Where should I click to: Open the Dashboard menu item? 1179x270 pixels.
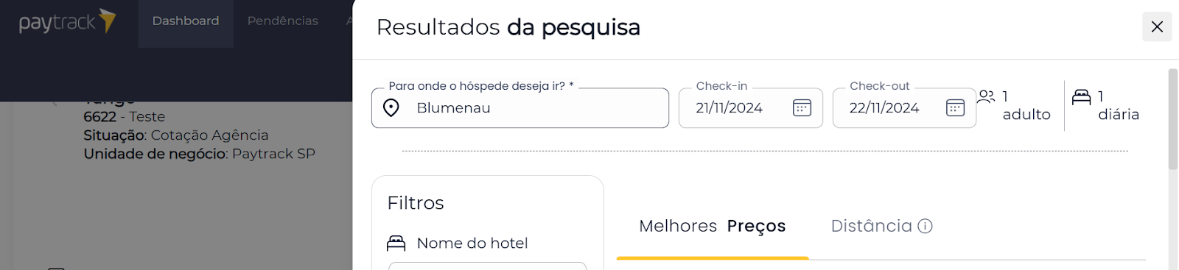tap(186, 21)
